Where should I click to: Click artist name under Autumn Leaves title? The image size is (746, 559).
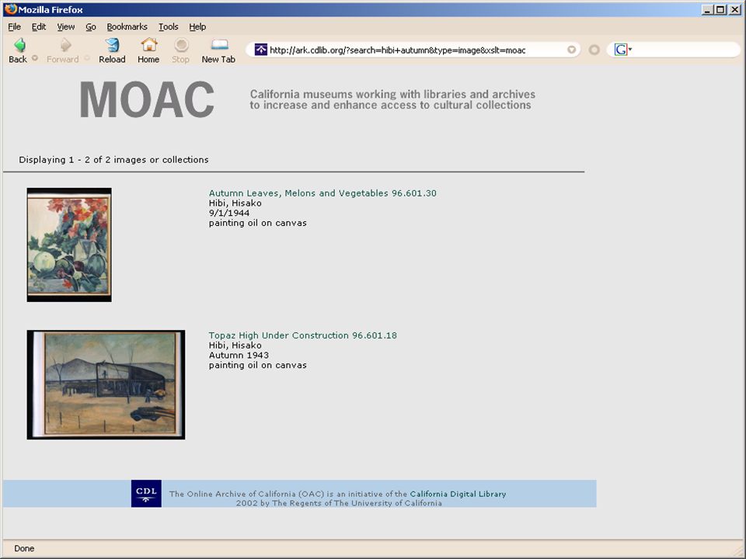pos(235,203)
